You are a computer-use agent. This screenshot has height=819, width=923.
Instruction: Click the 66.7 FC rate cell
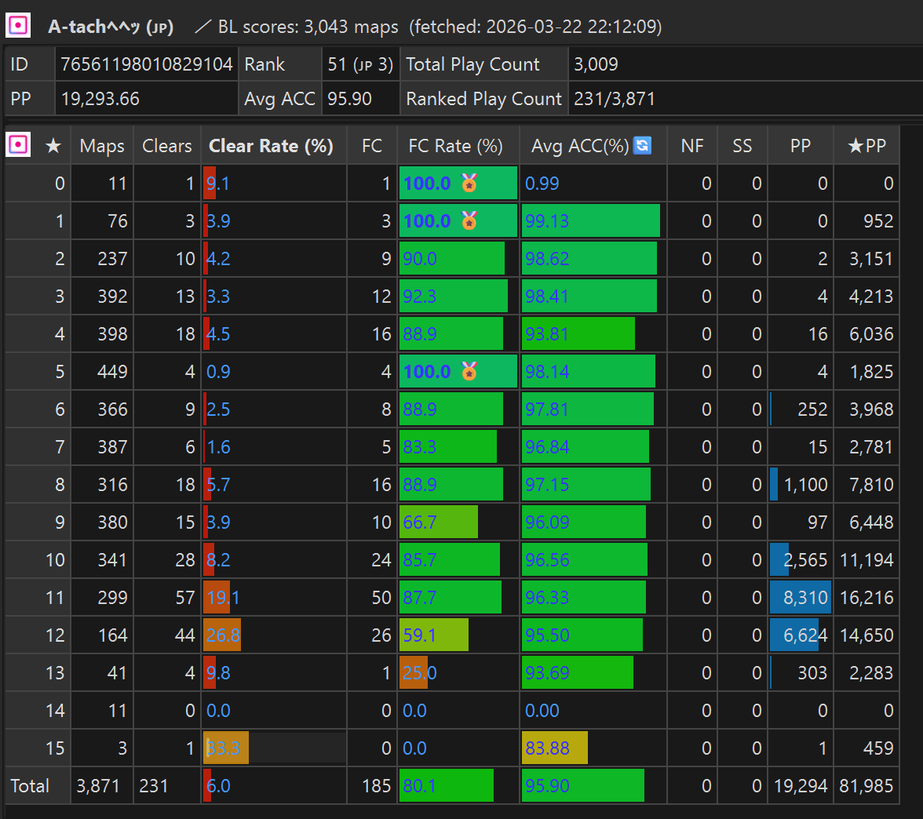pyautogui.click(x=458, y=522)
